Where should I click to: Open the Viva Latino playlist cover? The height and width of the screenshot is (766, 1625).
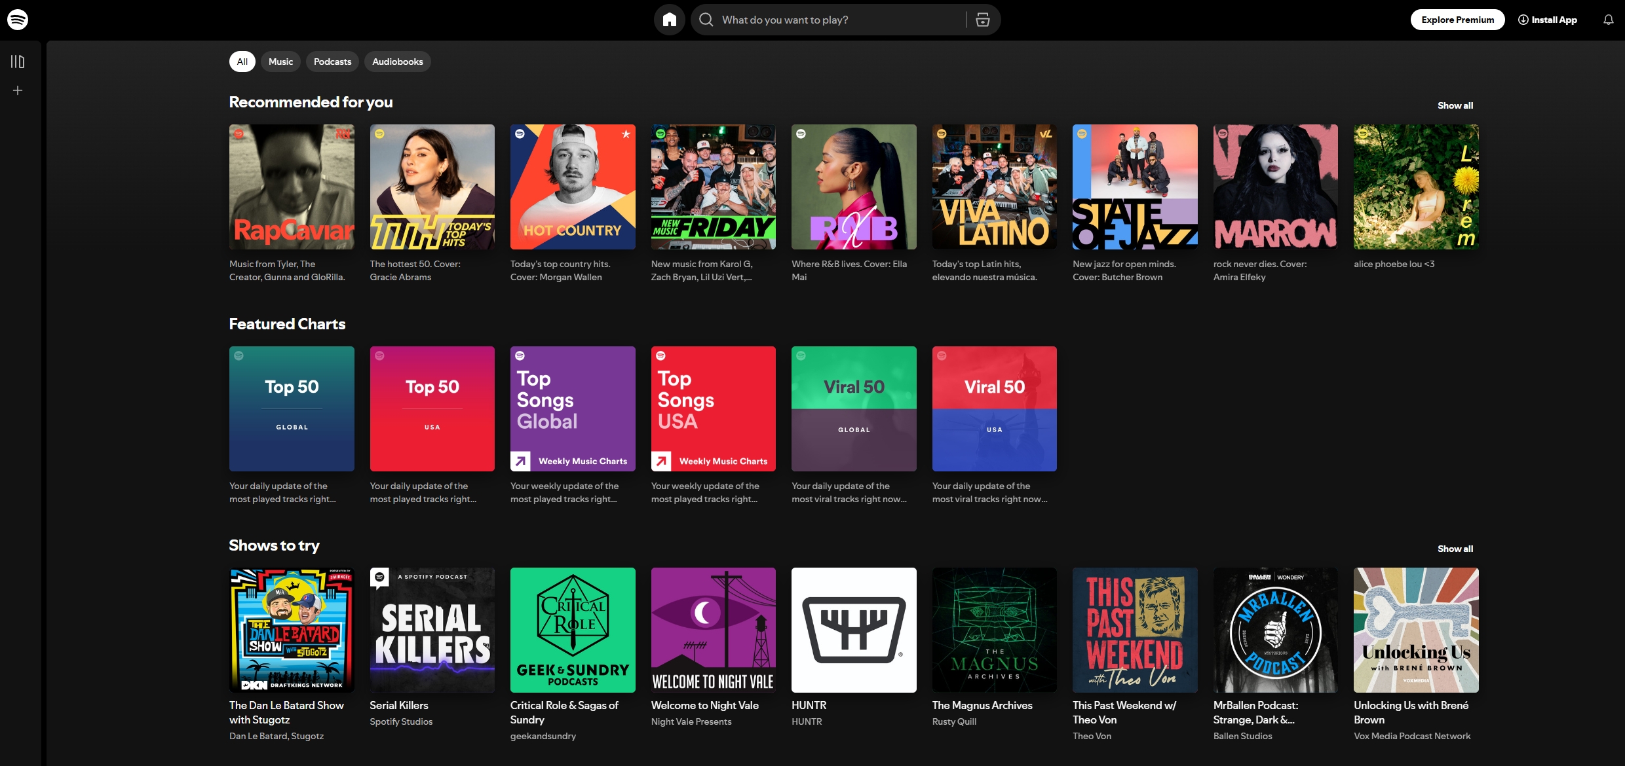click(994, 187)
